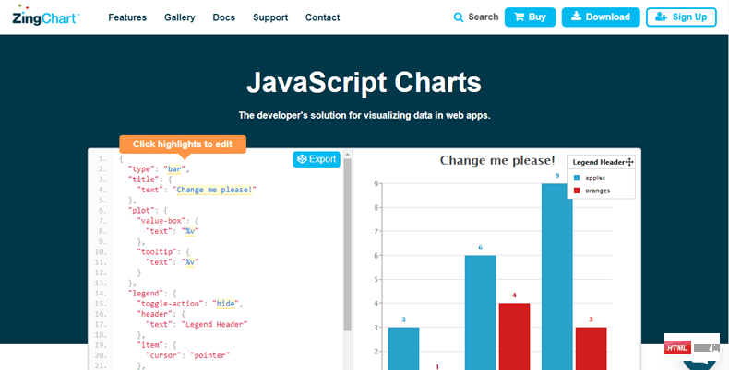The width and height of the screenshot is (729, 370).
Task: Click the Sign Up button
Action: pos(681,17)
